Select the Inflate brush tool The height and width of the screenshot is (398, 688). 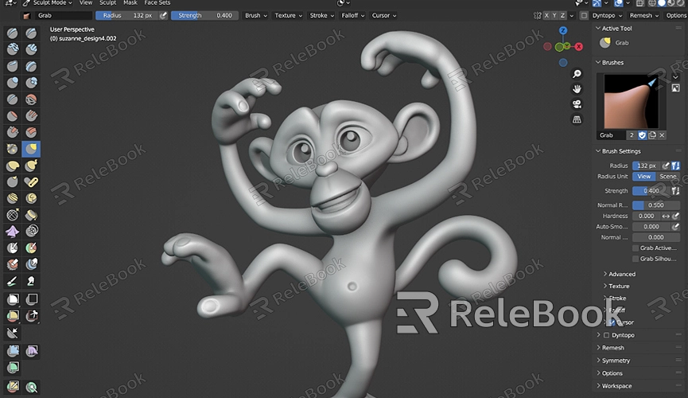point(12,83)
